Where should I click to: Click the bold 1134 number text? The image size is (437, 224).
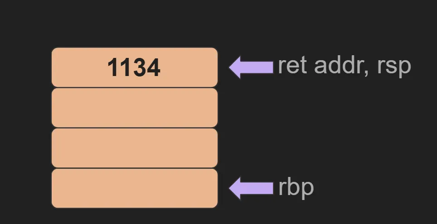point(134,68)
